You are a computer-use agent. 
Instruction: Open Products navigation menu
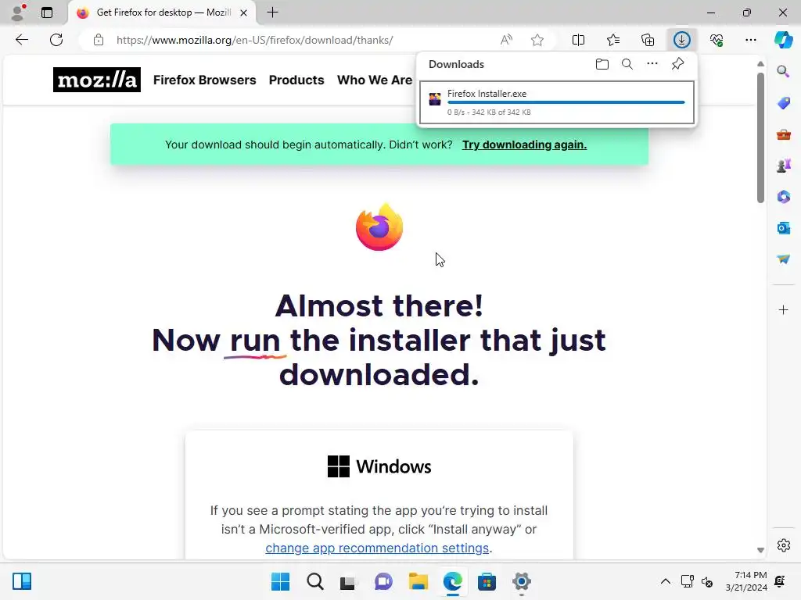click(x=296, y=80)
